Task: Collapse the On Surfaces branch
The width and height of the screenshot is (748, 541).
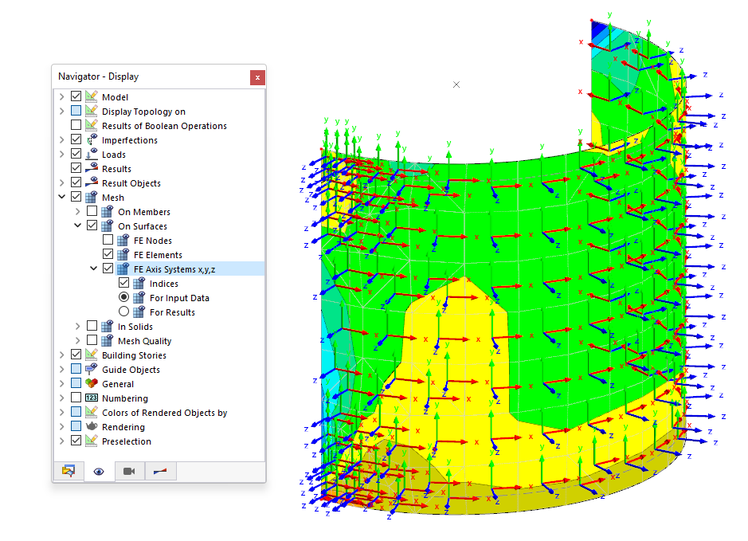Action: (x=77, y=225)
